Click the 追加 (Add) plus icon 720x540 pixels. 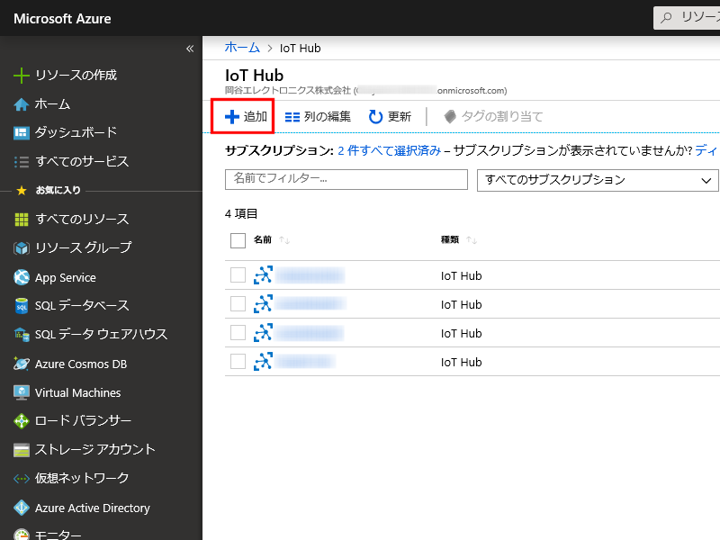coord(231,116)
